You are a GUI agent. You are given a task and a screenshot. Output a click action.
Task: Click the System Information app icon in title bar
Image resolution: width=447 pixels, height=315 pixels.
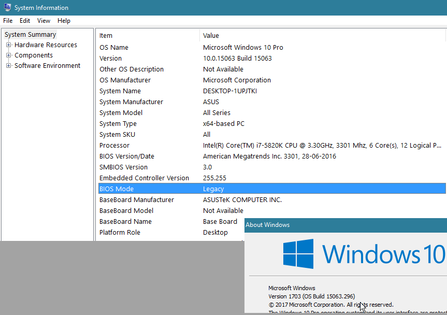pos(7,7)
